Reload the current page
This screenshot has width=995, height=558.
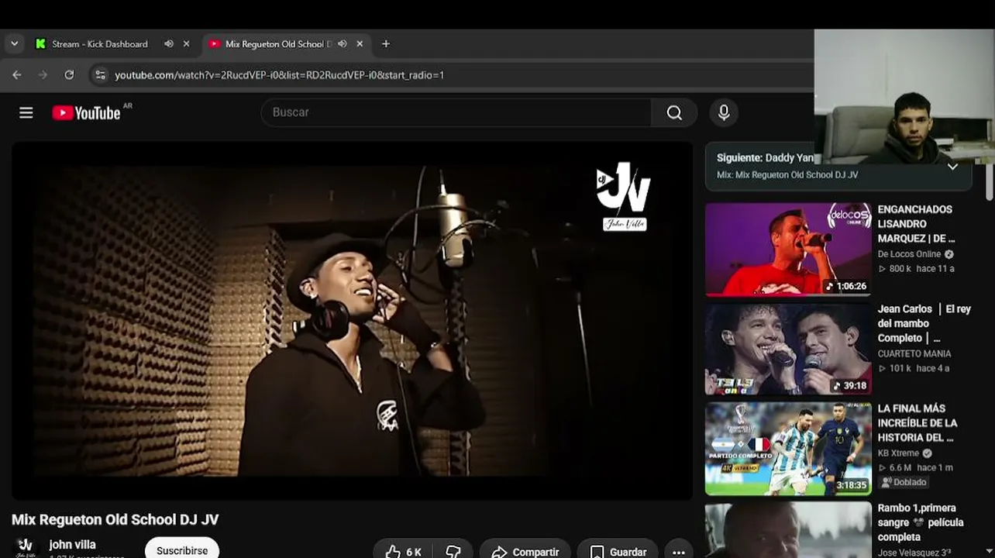pyautogui.click(x=69, y=75)
